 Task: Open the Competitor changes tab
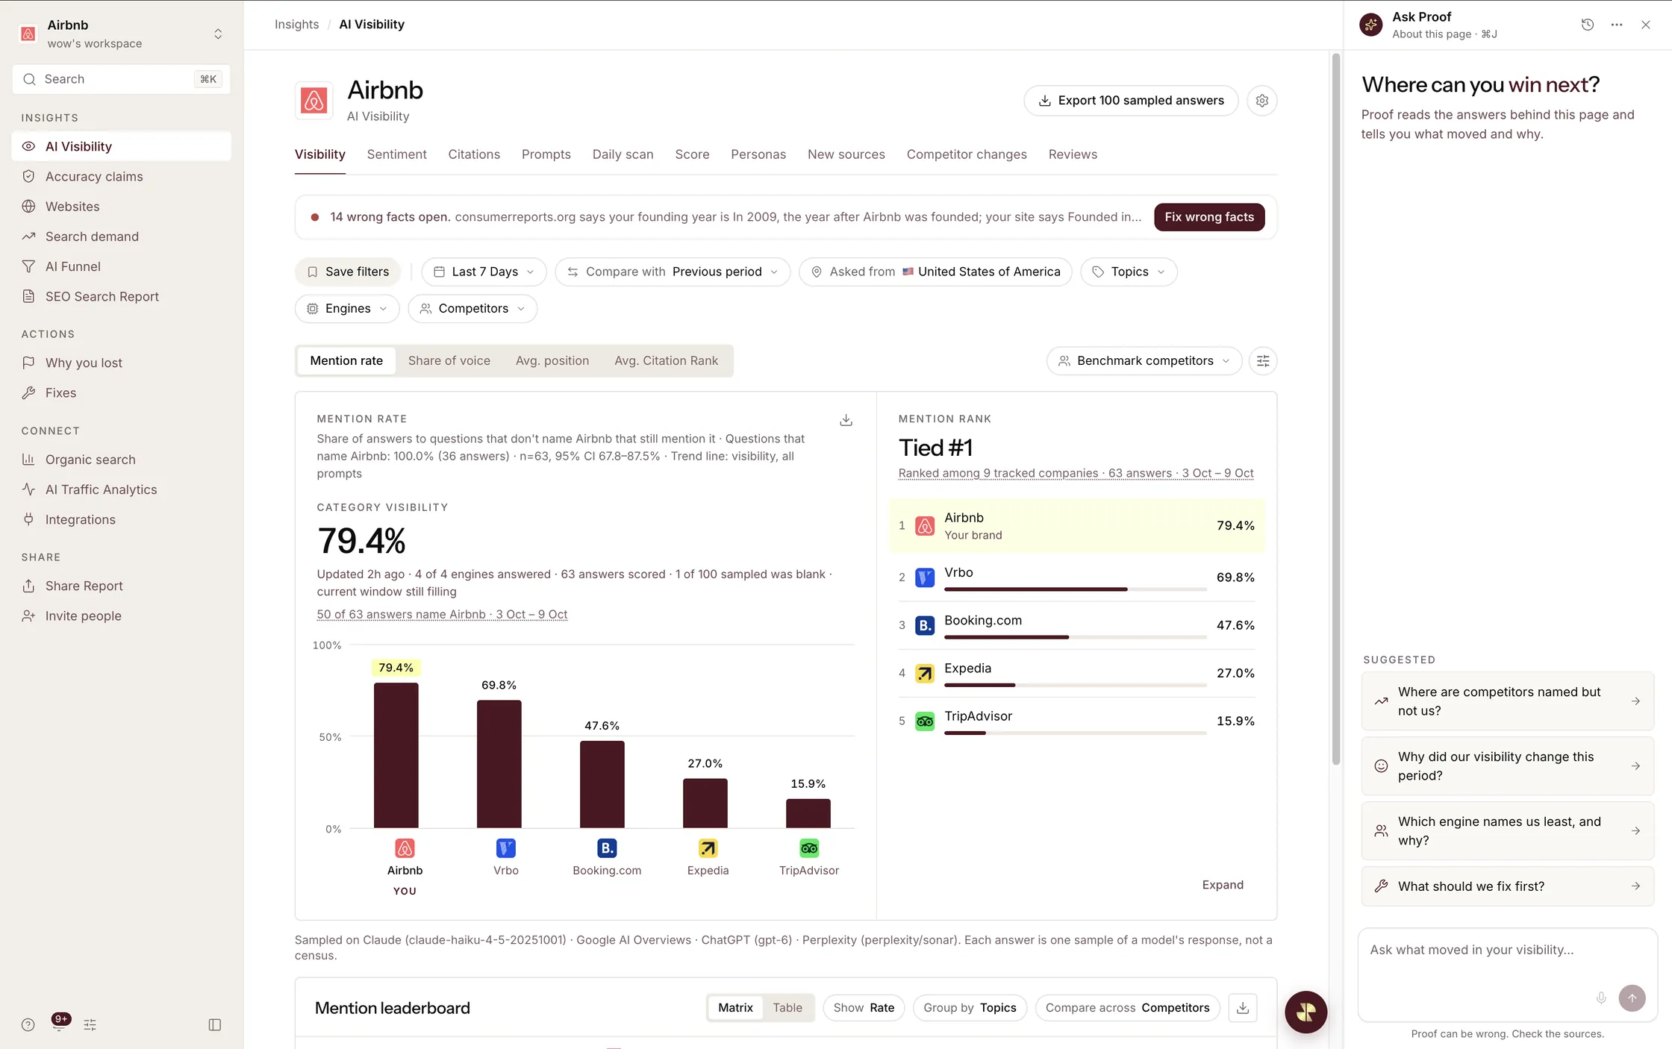click(967, 154)
